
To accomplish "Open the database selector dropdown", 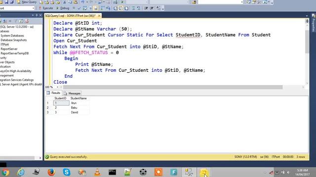I will [x=33, y=8].
